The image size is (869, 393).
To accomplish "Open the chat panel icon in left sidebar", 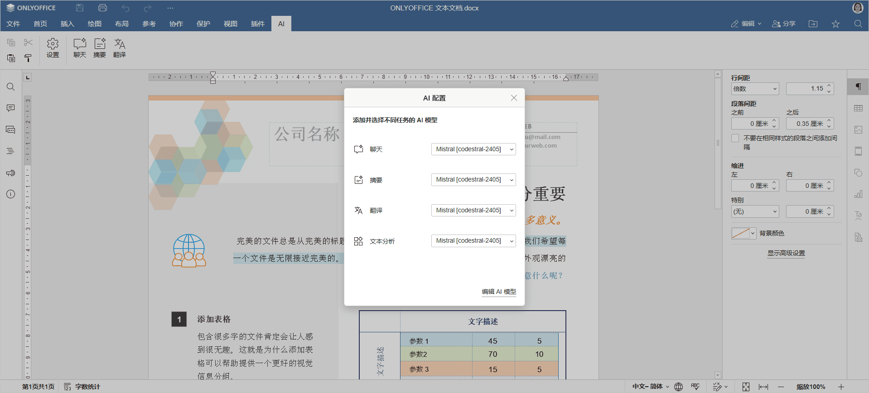I will point(10,130).
